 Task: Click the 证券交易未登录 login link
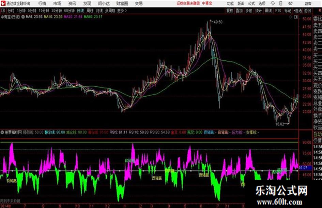188,3
